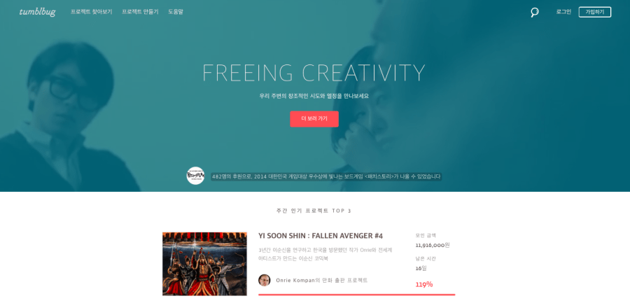The width and height of the screenshot is (630, 301).
Task: Click the FREEING CREATIVITY headline
Action: [314, 73]
